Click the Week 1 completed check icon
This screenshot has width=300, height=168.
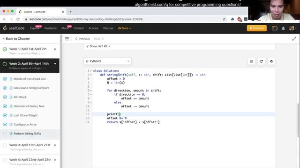click(5, 49)
